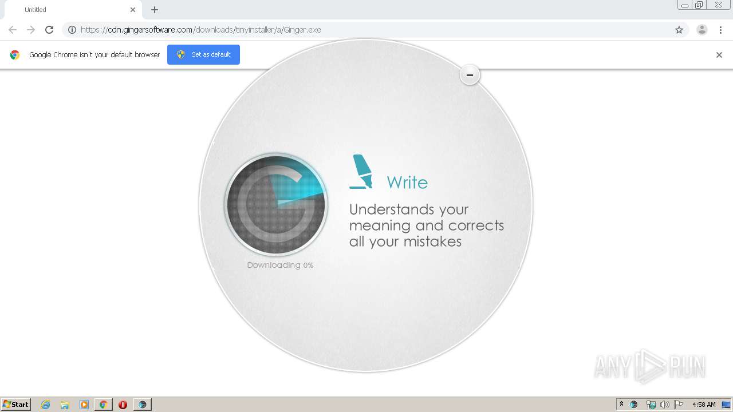The width and height of the screenshot is (733, 412).
Task: Open a new tab with the plus button
Action: click(x=155, y=10)
